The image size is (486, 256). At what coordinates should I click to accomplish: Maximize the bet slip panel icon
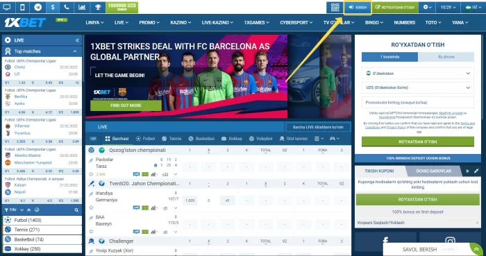coord(476,171)
